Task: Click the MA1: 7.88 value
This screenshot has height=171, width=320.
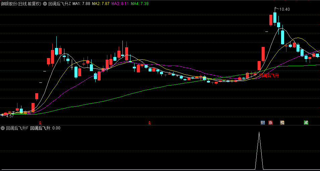Action: [81, 4]
